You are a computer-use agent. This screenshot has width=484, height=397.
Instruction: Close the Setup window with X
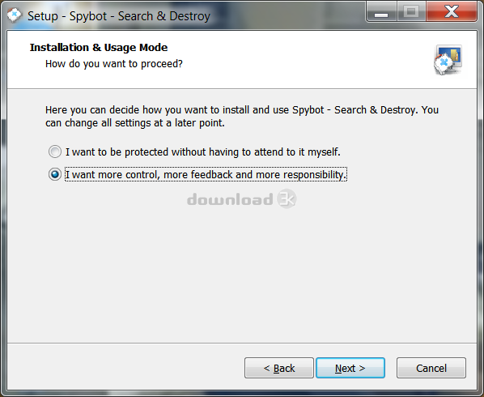point(452,11)
